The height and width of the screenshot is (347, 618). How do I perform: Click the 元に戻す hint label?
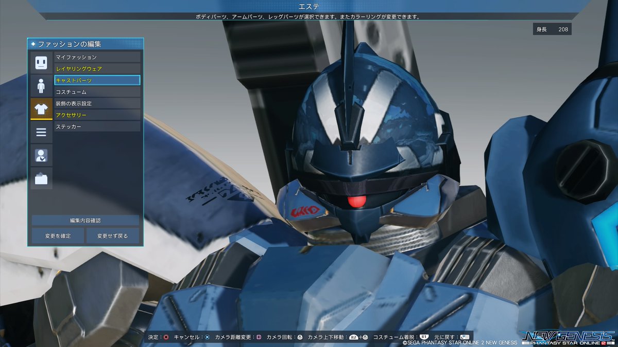click(445, 337)
